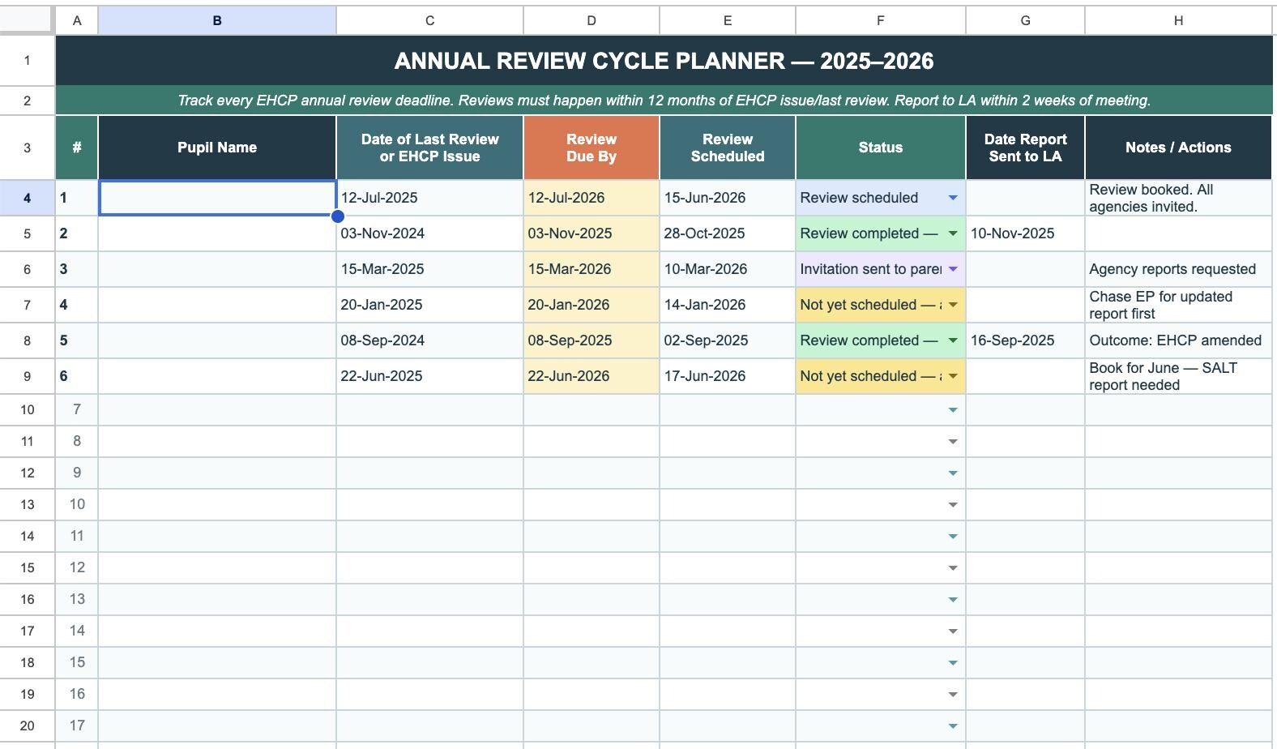Select Review Scheduled date 17-Jun-2026
This screenshot has height=749, width=1277.
click(728, 376)
